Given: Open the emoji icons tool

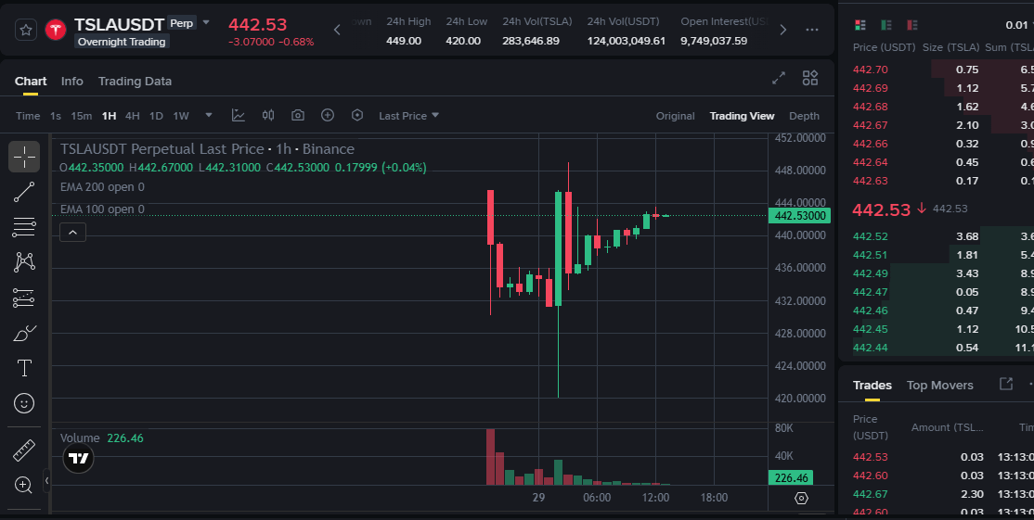Looking at the screenshot, I should tap(24, 403).
